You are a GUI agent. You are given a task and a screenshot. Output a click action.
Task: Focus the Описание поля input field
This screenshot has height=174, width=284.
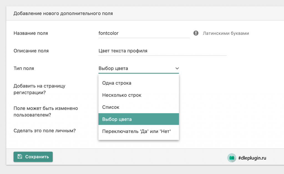(x=162, y=51)
